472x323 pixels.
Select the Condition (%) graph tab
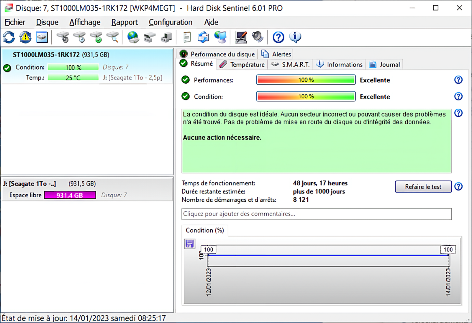click(205, 230)
